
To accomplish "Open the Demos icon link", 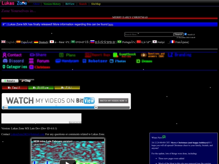I will pyautogui.click(x=144, y=61).
